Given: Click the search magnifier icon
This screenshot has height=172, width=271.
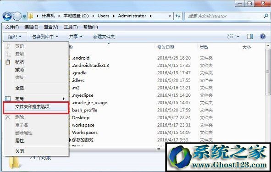Looking at the screenshot, I should 266,16.
